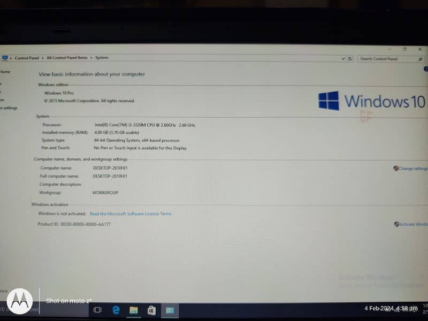Click the computer icon in the address bar
This screenshot has height=321, width=428.
point(5,58)
